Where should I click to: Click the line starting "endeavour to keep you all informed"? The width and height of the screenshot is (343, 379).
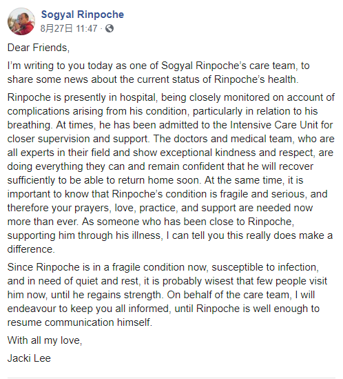163,309
